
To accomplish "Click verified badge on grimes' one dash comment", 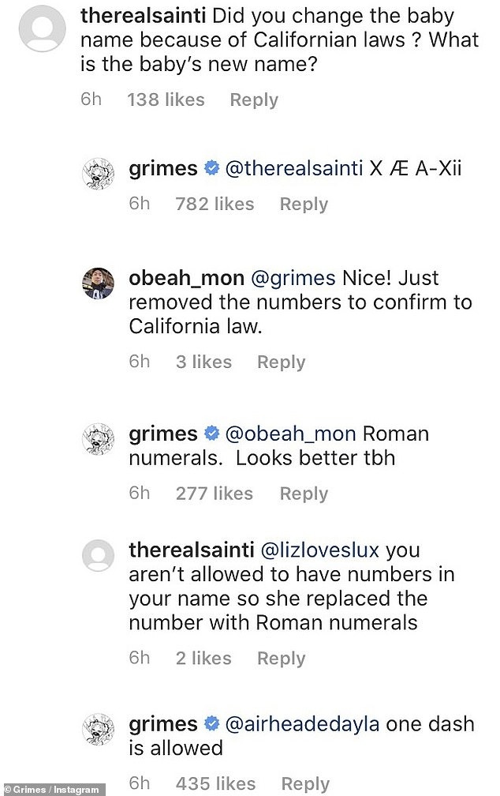I will click(x=211, y=723).
